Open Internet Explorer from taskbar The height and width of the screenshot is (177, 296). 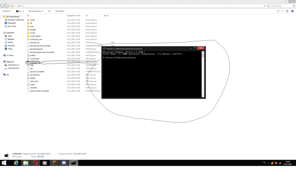click(x=16, y=163)
